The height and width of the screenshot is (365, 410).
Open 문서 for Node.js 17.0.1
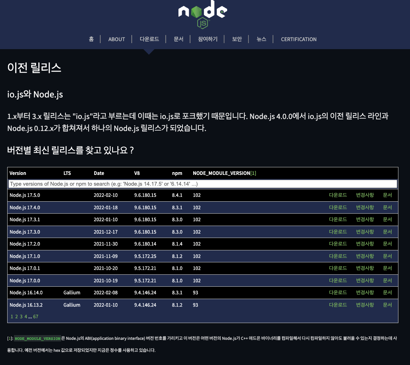click(x=388, y=268)
